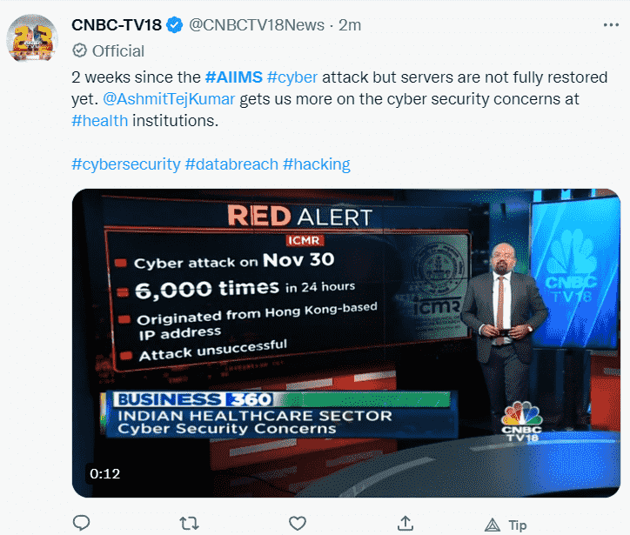Open the tweet's 2m timestamp
Screen dimensions: 630x535
(350, 25)
